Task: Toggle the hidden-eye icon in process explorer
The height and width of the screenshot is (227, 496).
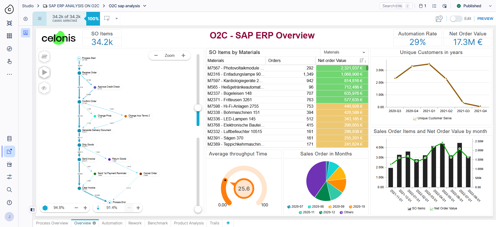Action: click(44, 88)
